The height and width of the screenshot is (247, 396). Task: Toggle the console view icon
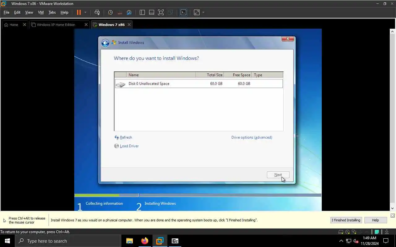(x=183, y=12)
